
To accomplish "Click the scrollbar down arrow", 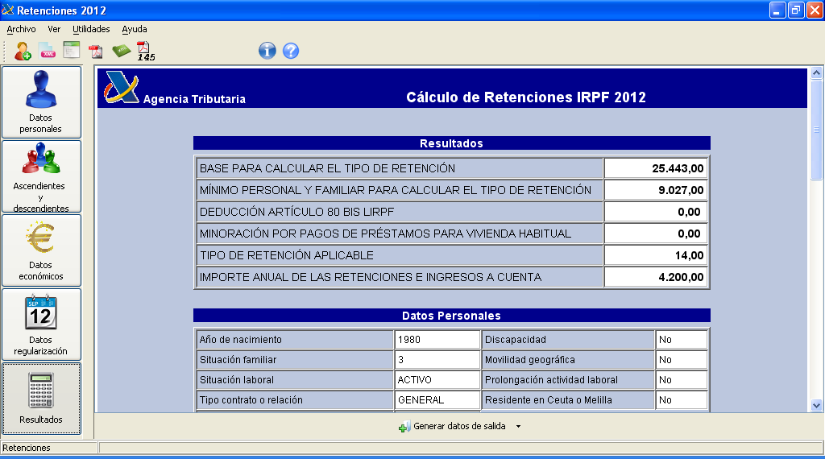I will (x=816, y=405).
